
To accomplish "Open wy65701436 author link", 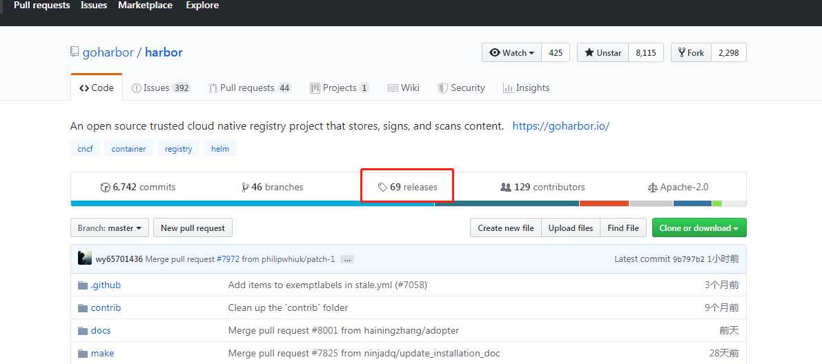I will coord(119,259).
